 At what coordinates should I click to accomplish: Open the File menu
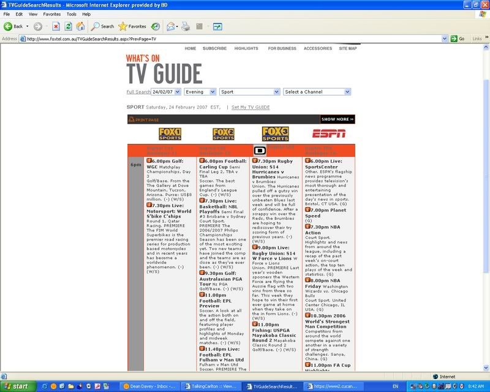(7, 14)
